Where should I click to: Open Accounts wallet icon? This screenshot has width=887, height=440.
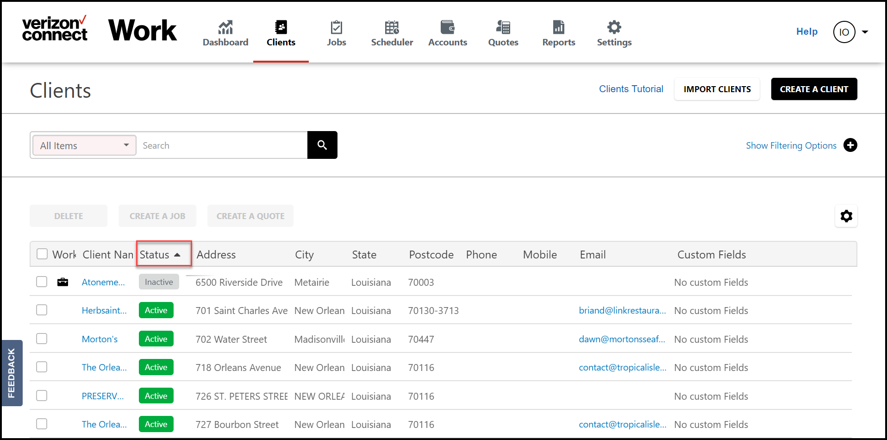448,27
